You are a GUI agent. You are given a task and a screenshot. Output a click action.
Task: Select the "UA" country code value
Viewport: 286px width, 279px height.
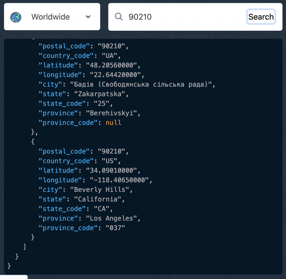point(109,56)
